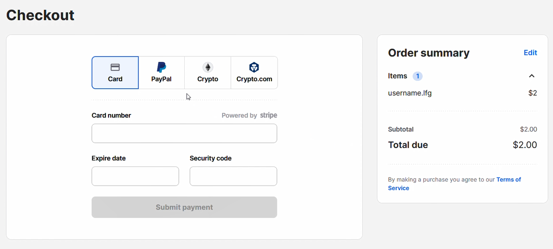The height and width of the screenshot is (249, 553).
Task: Edit the order summary
Action: (x=530, y=53)
